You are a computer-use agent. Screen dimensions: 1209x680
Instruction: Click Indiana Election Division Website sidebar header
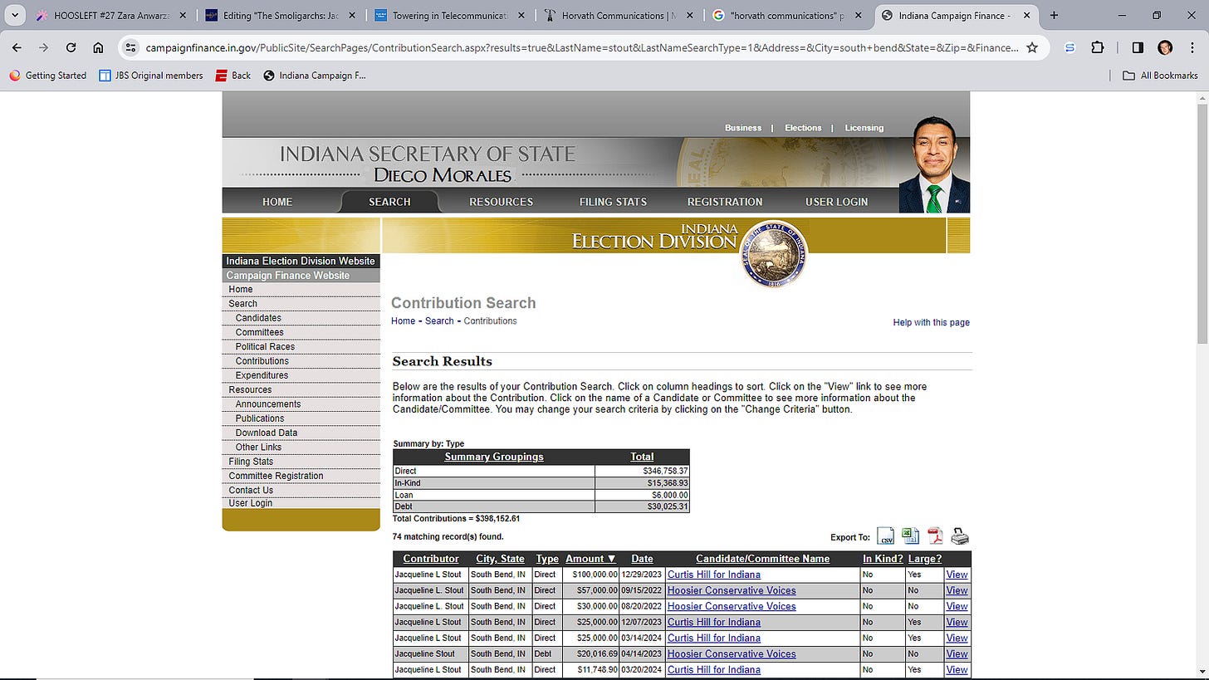[x=301, y=261]
